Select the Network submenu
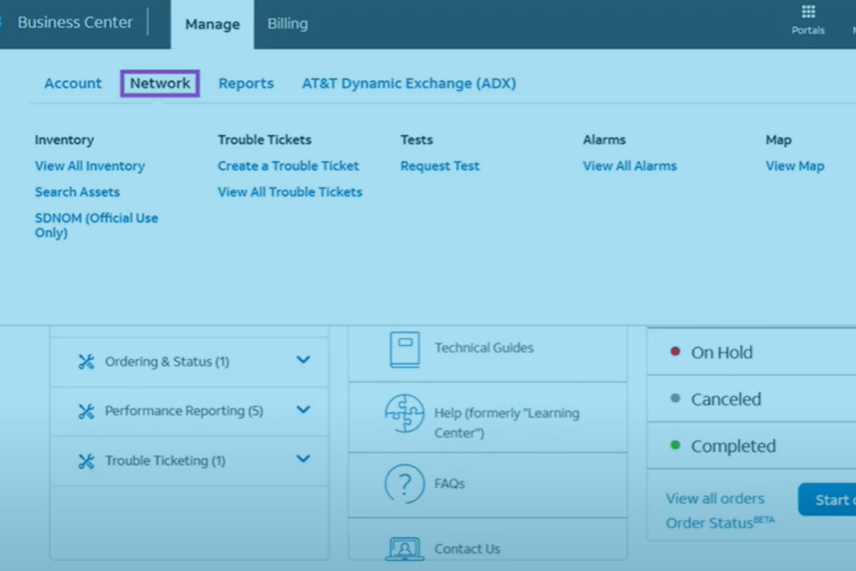The image size is (856, 571). [160, 84]
